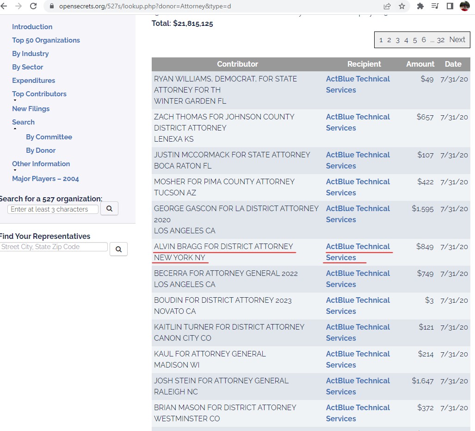Open ActBlue link in Brian Mason row
The height and width of the screenshot is (431, 475).
coord(358,413)
